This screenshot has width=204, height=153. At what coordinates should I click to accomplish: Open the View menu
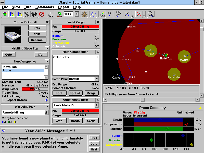(16, 7)
